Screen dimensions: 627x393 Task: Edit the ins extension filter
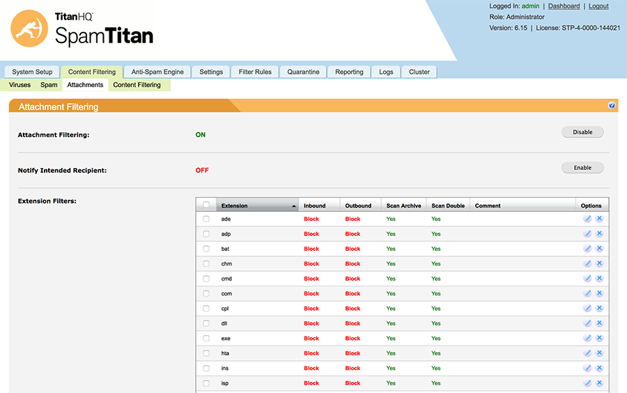pyautogui.click(x=587, y=368)
